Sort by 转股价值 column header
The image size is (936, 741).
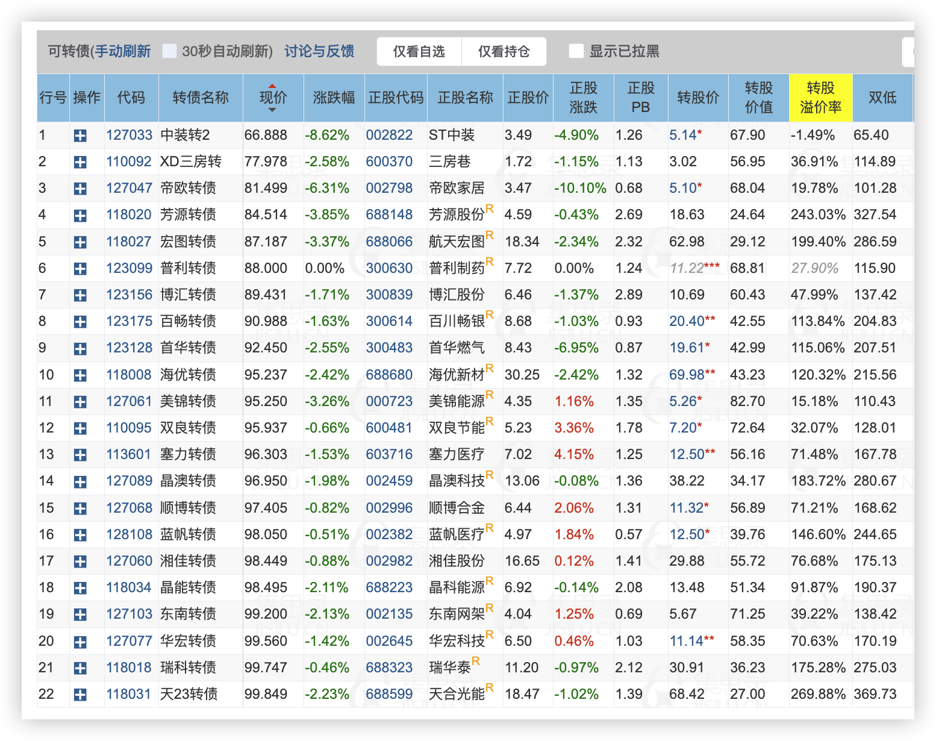tap(758, 98)
